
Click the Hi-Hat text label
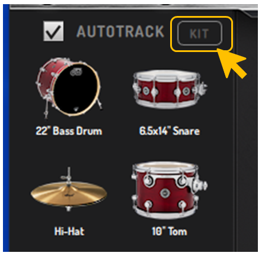point(69,231)
